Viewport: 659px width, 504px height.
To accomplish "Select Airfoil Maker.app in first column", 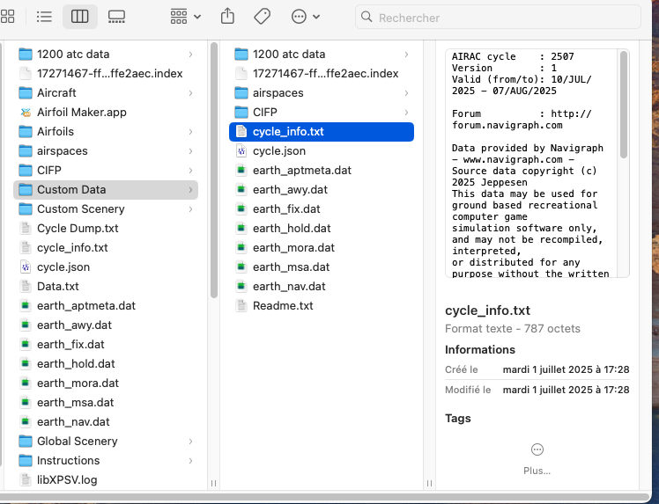I will (x=81, y=112).
